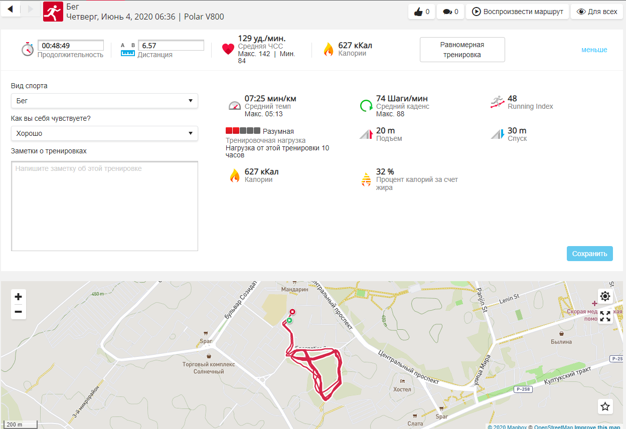
Task: Open map settings gear icon
Action: point(605,296)
